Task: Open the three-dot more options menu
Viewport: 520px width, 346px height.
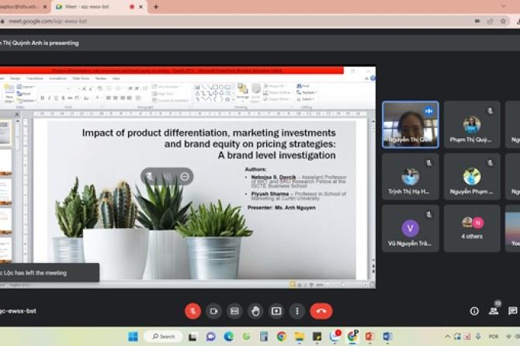Action: pos(297,311)
